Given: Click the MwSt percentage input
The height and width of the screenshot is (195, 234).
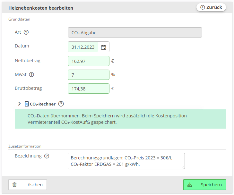Looking at the screenshot, I should tap(89, 75).
